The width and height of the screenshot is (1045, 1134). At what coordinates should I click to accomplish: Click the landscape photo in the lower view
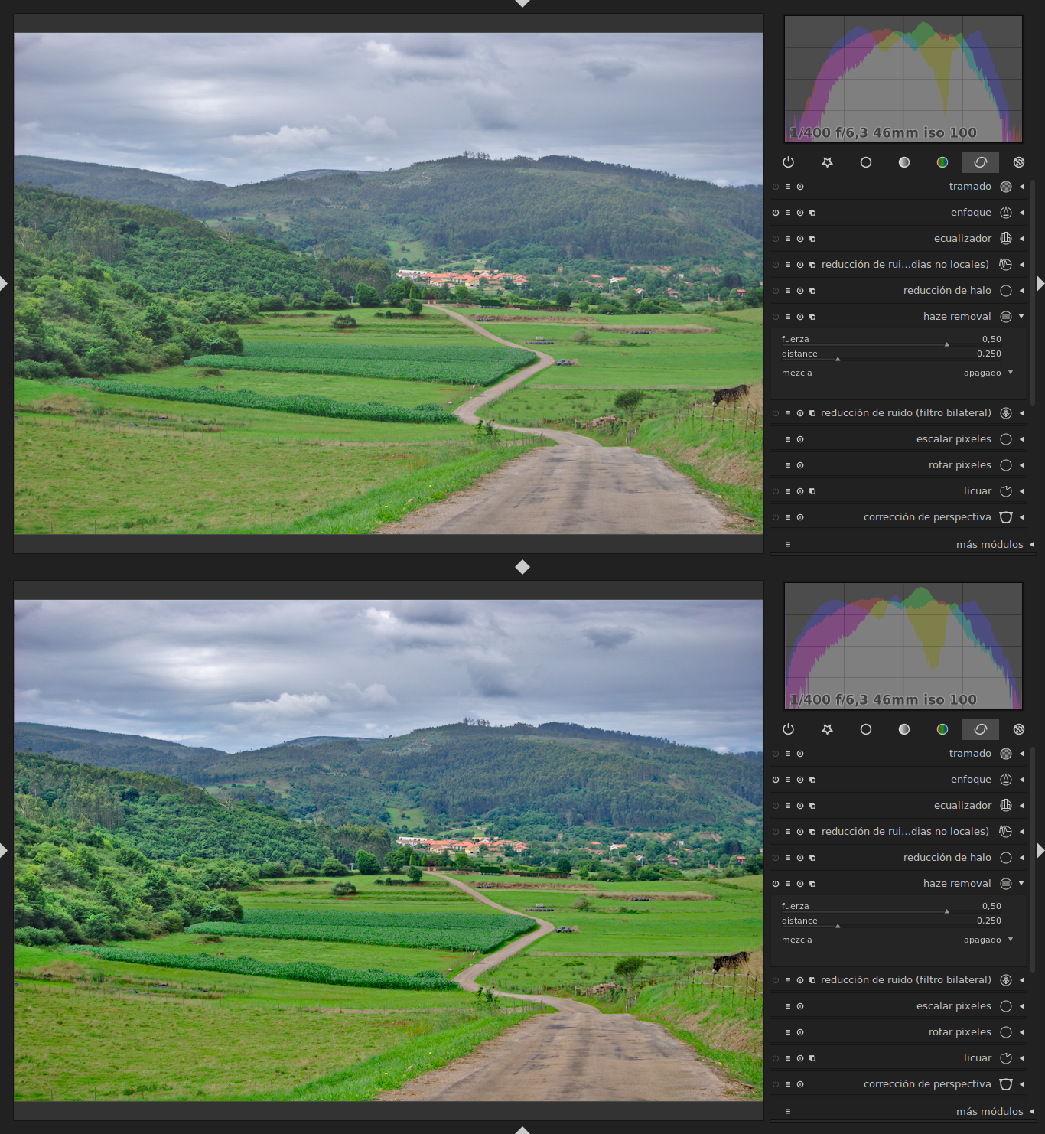pyautogui.click(x=389, y=851)
